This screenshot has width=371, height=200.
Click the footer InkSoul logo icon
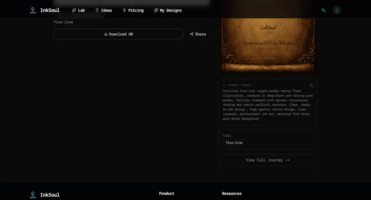[33, 195]
